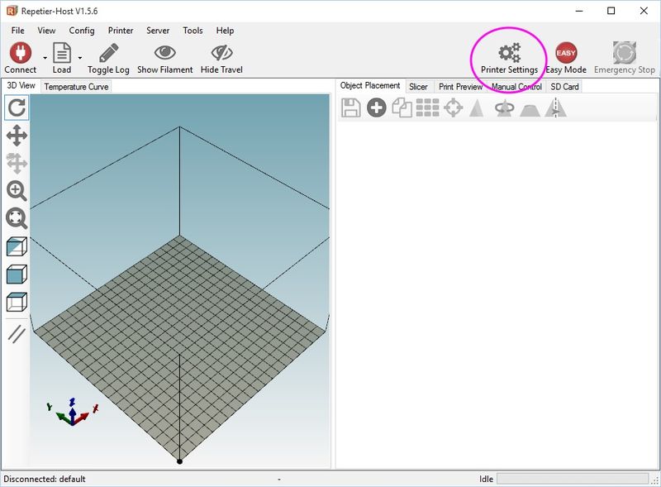The image size is (661, 487).
Task: Open the Config menu
Action: click(x=82, y=31)
